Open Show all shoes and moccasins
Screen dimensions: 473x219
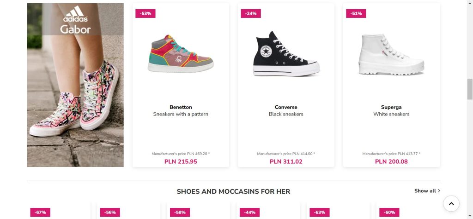coord(424,191)
